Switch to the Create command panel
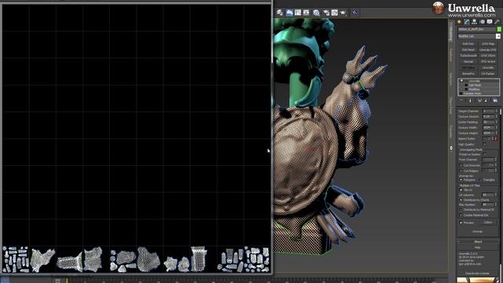503x283 pixels. click(x=459, y=22)
